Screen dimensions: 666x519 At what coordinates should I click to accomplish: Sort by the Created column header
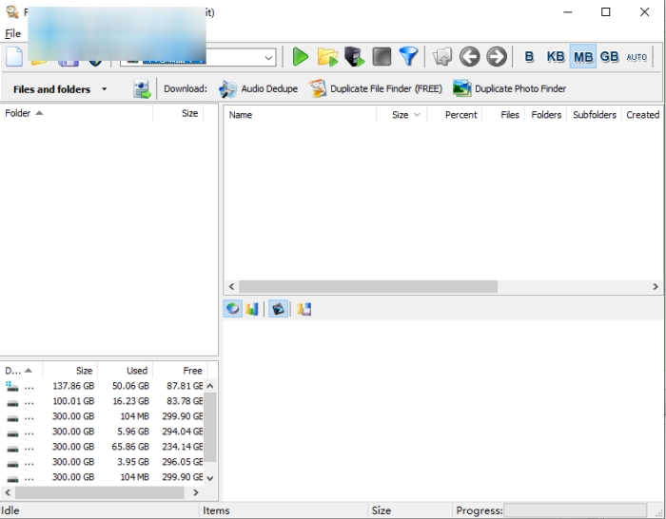pyautogui.click(x=642, y=115)
